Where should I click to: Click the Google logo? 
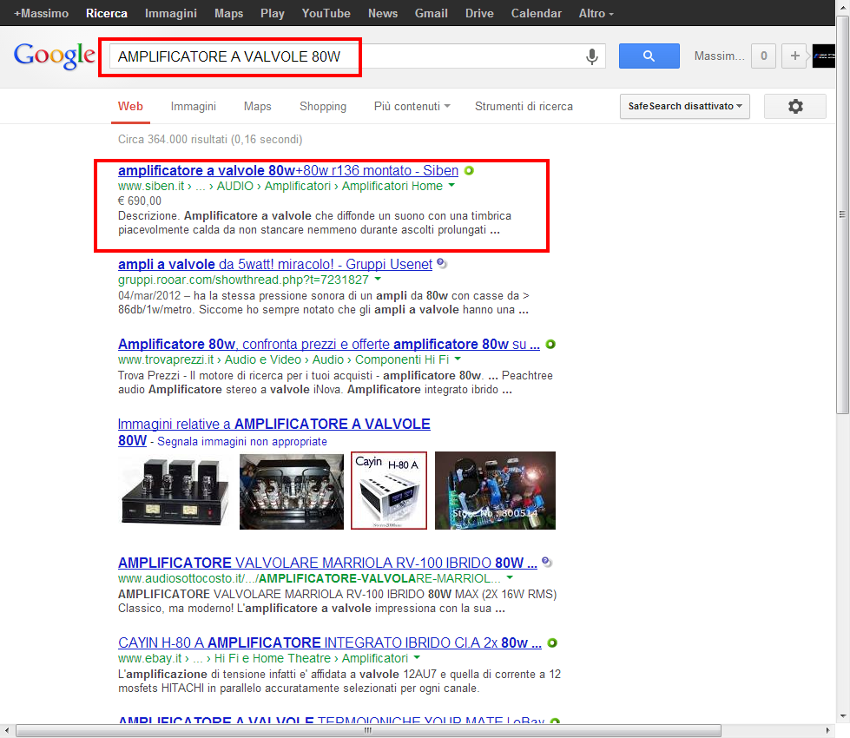pyautogui.click(x=54, y=56)
